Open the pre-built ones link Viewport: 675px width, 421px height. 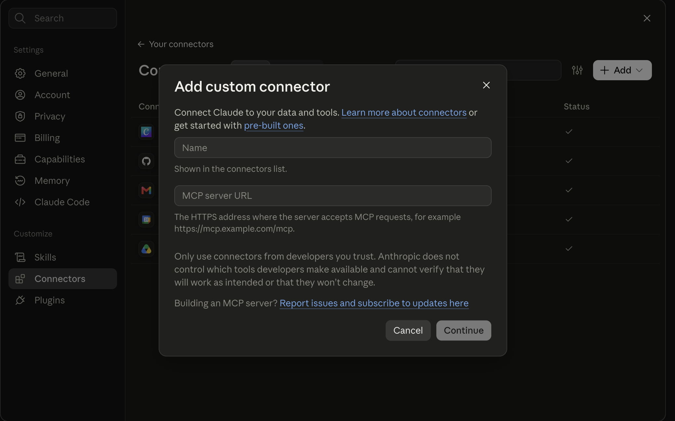tap(274, 125)
